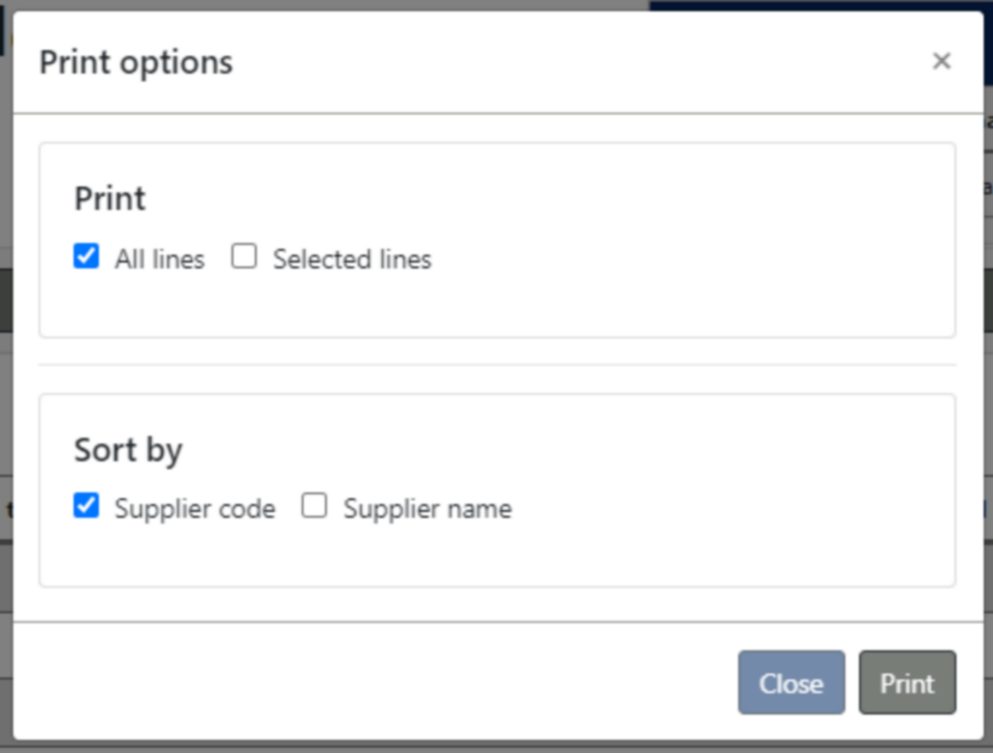
Task: Click the "Supplier name" label text
Action: coord(427,509)
